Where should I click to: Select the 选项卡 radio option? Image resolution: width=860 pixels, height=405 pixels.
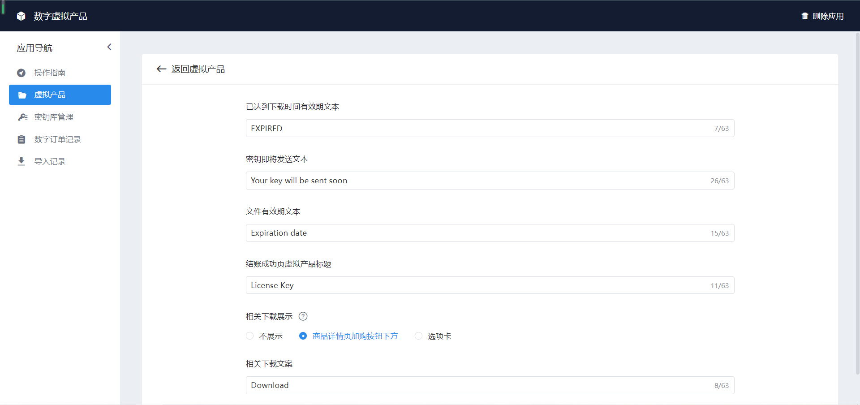coord(418,336)
